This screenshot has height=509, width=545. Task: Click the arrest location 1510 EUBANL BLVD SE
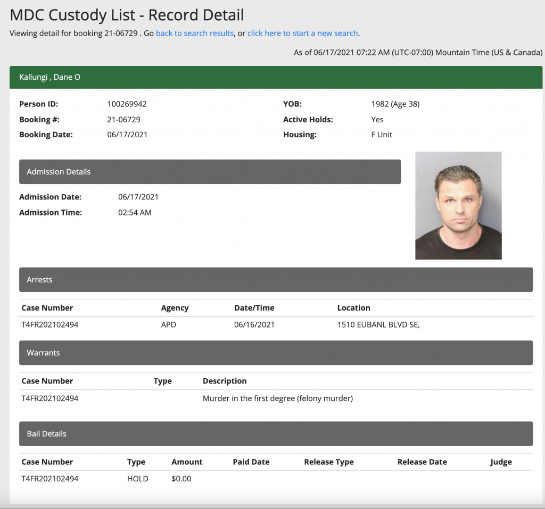378,324
